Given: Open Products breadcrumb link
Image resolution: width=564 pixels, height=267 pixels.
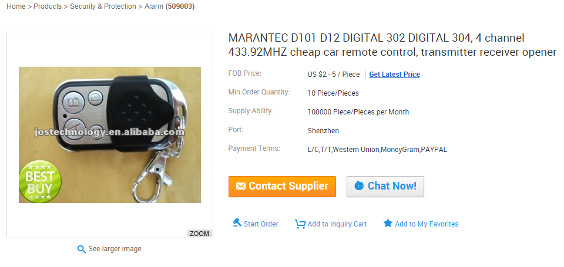Looking at the screenshot, I should pos(48,6).
